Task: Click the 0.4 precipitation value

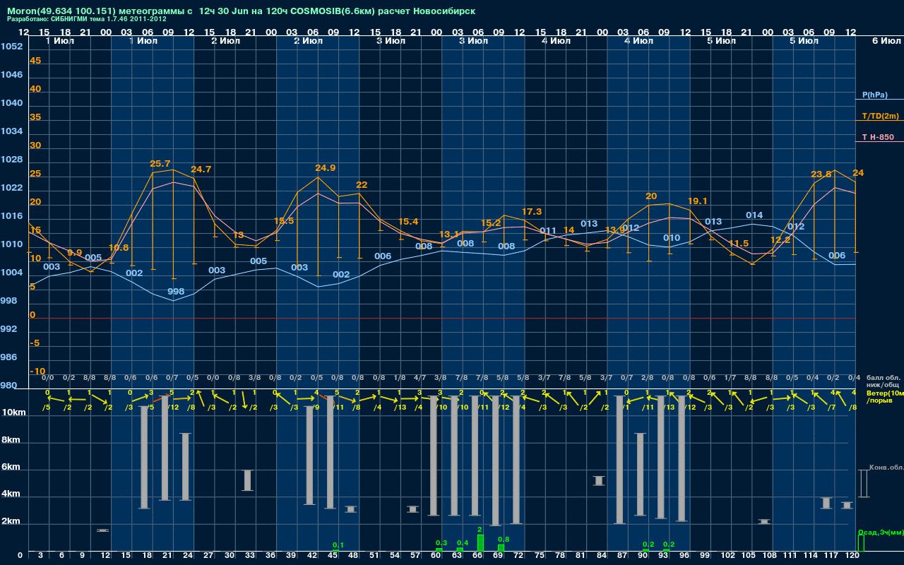Action: pos(463,542)
